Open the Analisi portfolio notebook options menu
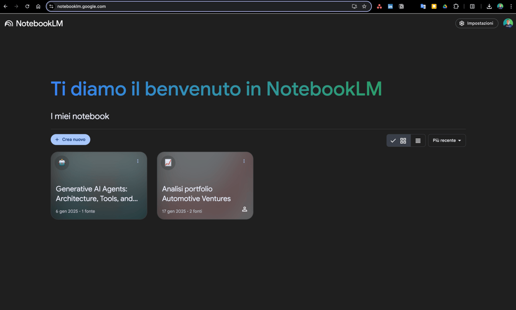Screen dimensions: 516x310 [244, 161]
